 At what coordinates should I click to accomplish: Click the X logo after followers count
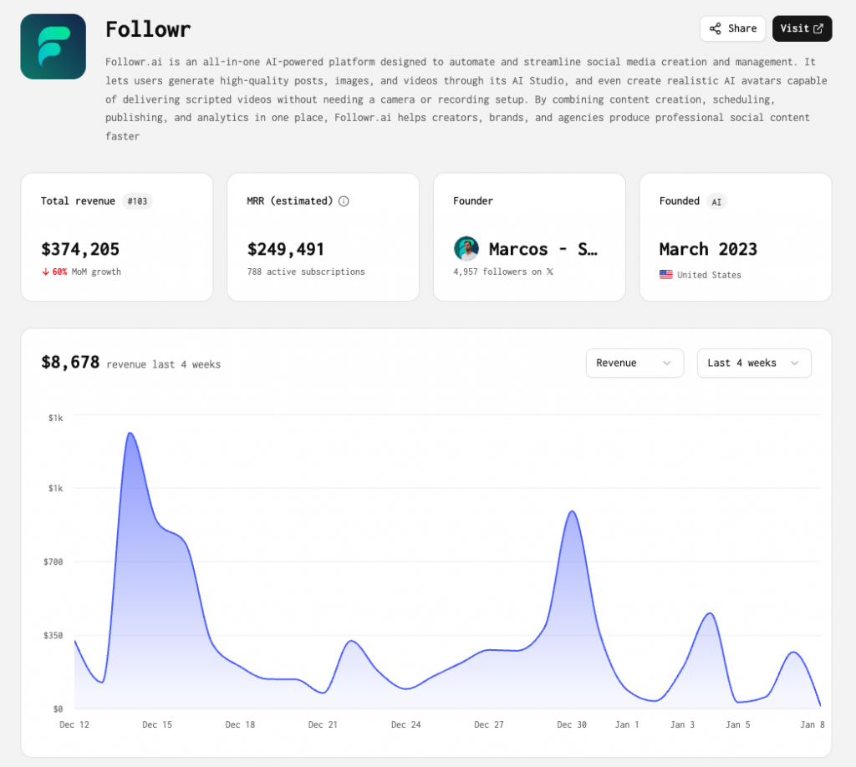550,272
